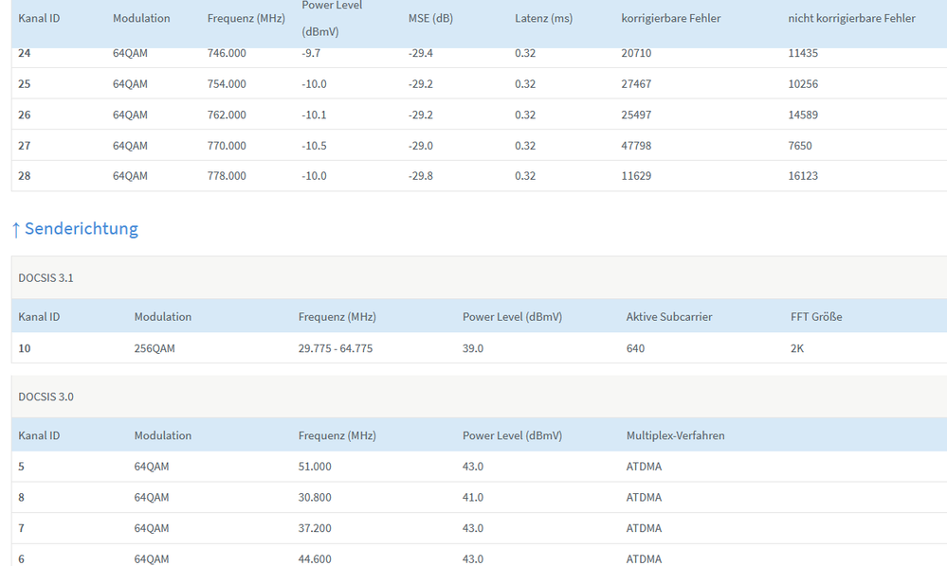This screenshot has width=947, height=566.
Task: Click the 37.200 frequency cell
Action: tap(315, 528)
